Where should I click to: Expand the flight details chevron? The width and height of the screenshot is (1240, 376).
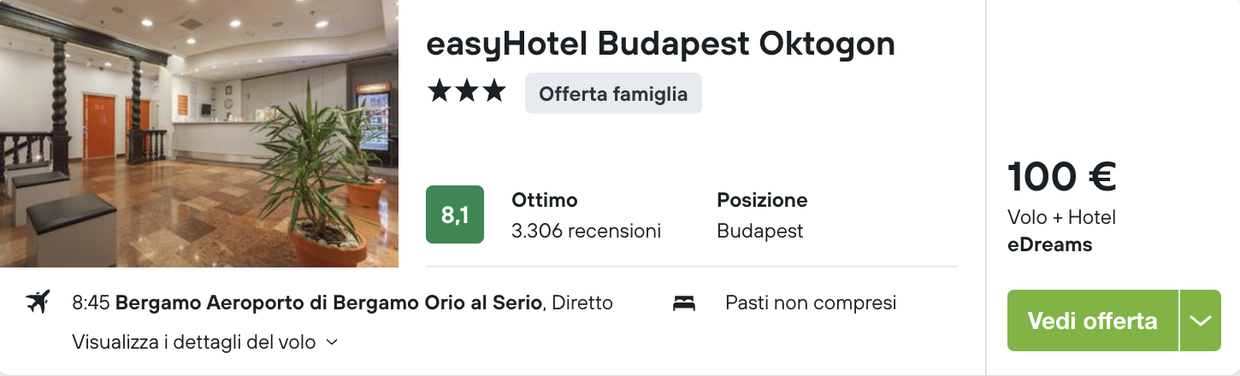[333, 343]
